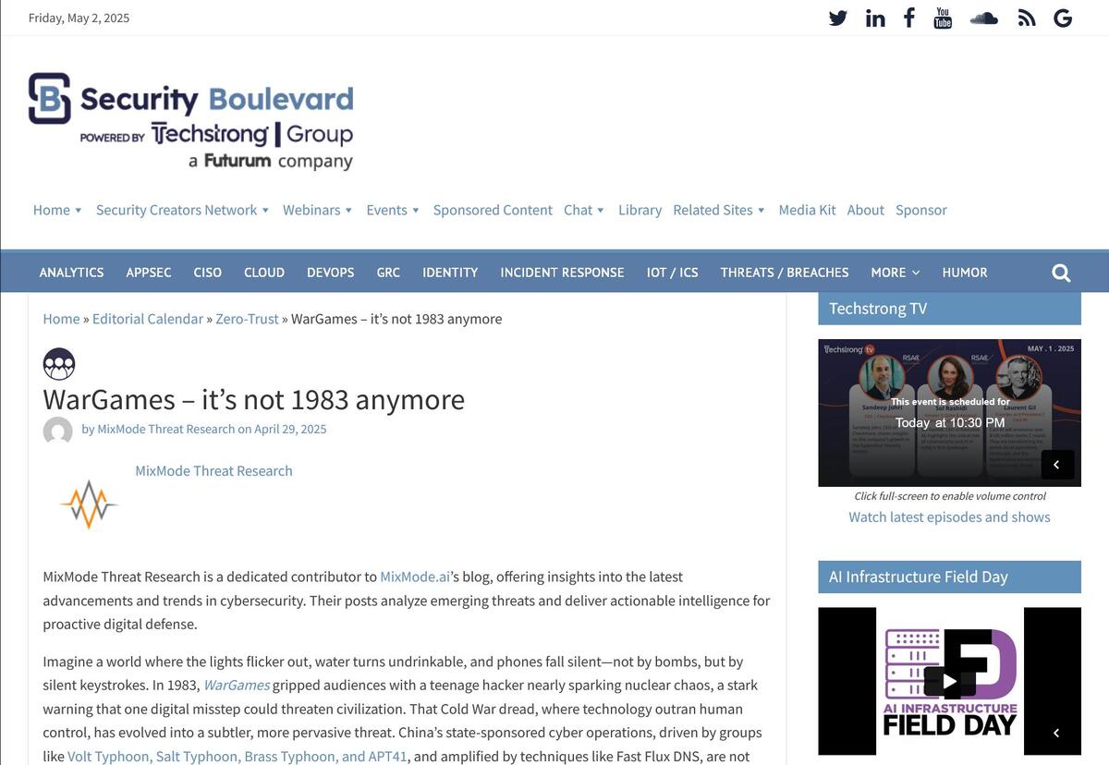Click the Techstrong TV video thumbnail
The image size is (1109, 765).
click(949, 413)
